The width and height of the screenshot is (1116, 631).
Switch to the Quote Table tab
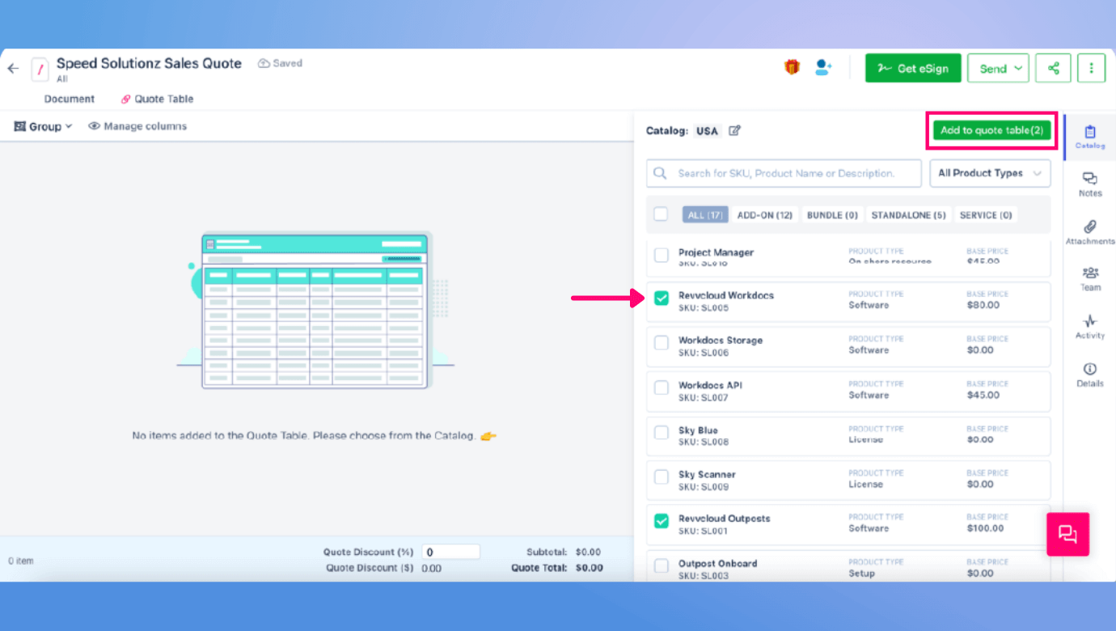157,99
